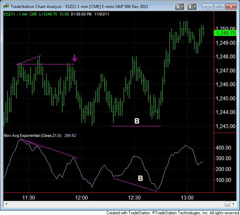Viewport: 240px width, 215px height.
Task: Click the 1,243.00 price axis label
Action: coord(226,126)
